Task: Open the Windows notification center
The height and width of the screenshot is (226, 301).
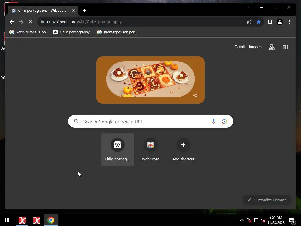Action: pos(292,220)
